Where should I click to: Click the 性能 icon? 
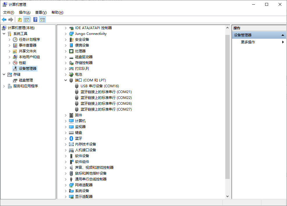click(15, 63)
